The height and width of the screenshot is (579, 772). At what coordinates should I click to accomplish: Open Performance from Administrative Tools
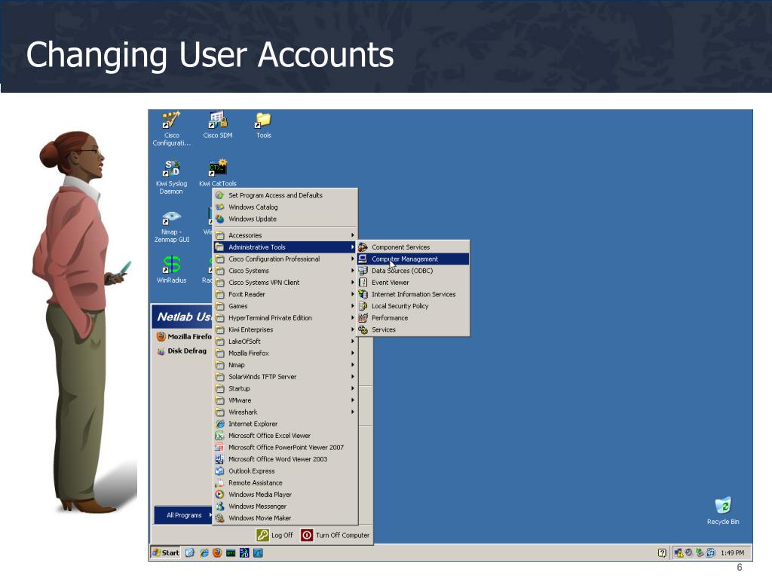pos(413,318)
